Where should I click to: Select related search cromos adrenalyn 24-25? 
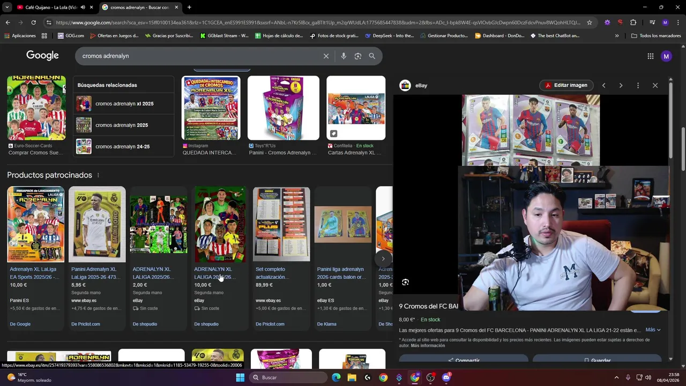click(x=124, y=146)
